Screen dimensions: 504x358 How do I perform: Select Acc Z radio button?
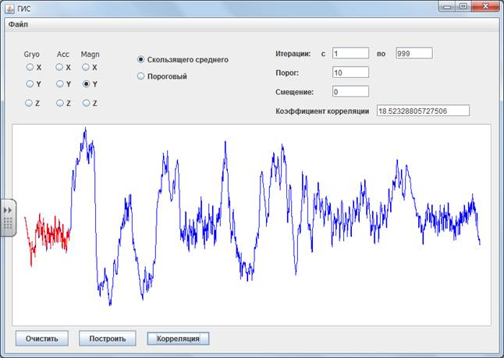pyautogui.click(x=59, y=103)
